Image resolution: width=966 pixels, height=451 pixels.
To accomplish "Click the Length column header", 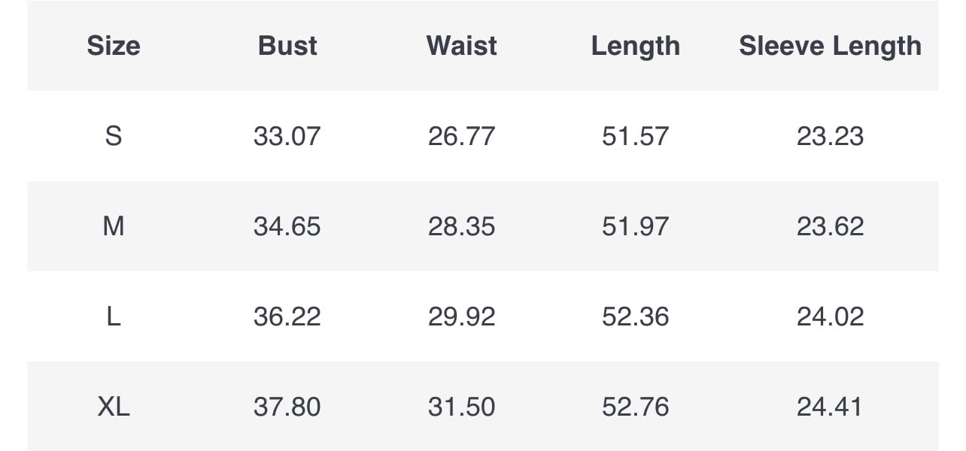I will pos(635,46).
